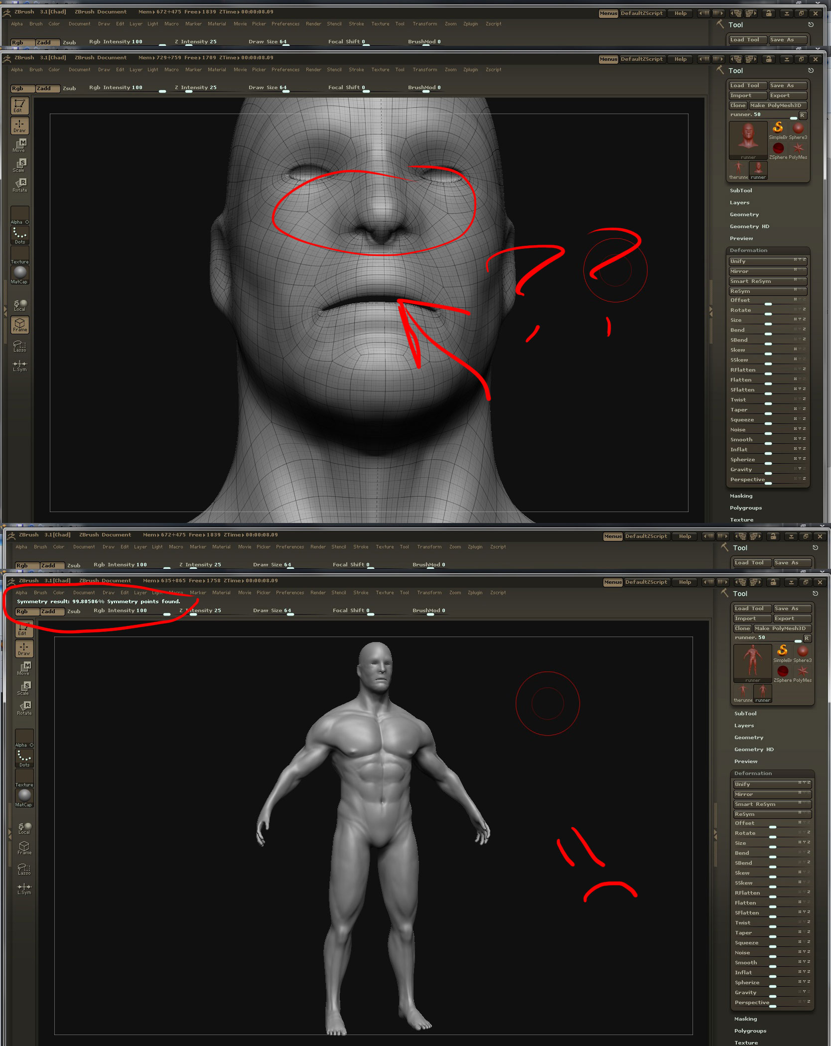This screenshot has height=1046, width=831.
Task: Click Make PolyMesh3D in wireframe head window
Action: (778, 106)
